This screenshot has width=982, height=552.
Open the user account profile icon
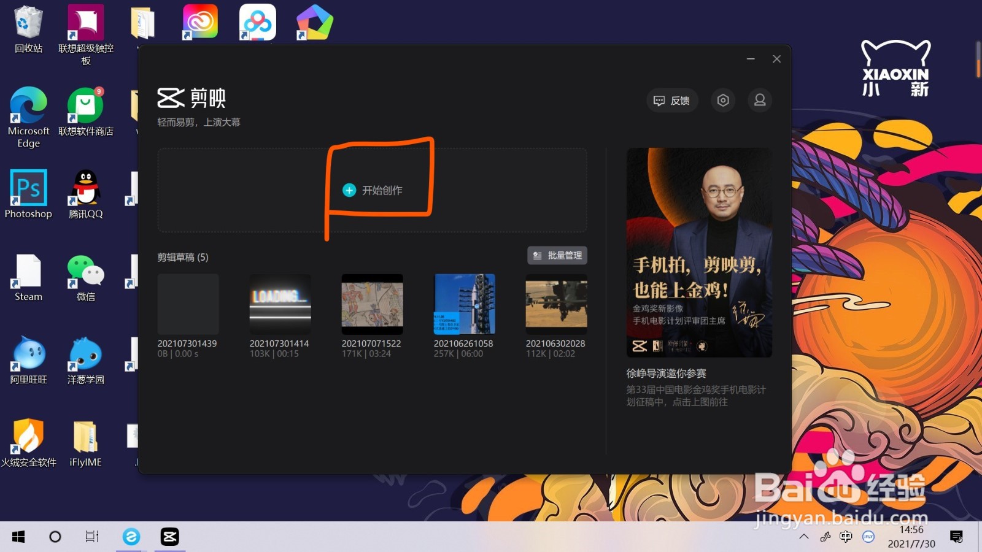(760, 101)
